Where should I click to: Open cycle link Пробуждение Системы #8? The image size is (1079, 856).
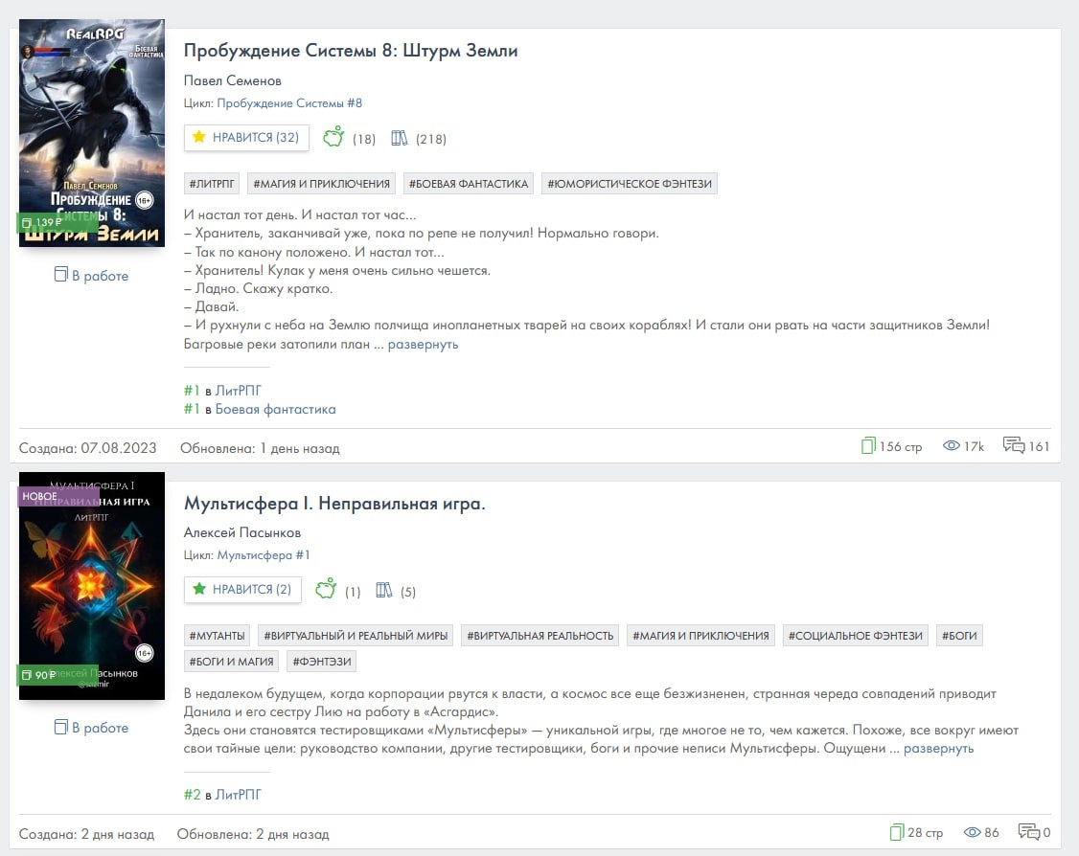[289, 103]
